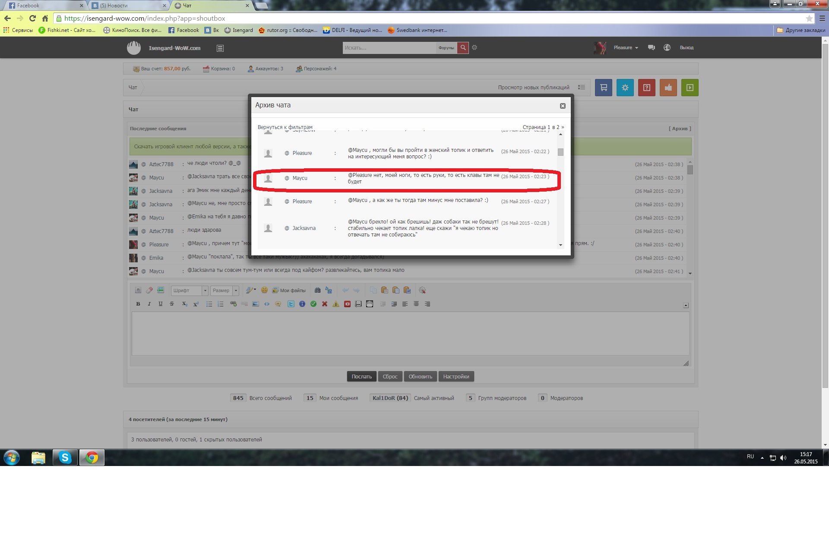Toggle Strikethrough formatting in editor

click(172, 304)
